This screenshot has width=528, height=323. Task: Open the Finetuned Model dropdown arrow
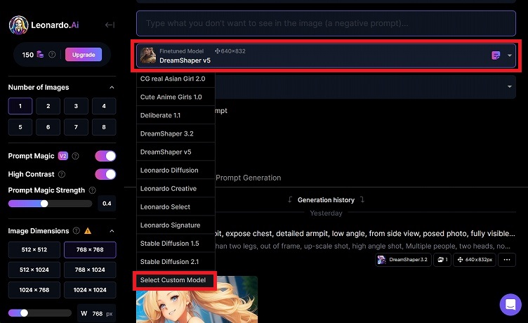[x=510, y=55]
